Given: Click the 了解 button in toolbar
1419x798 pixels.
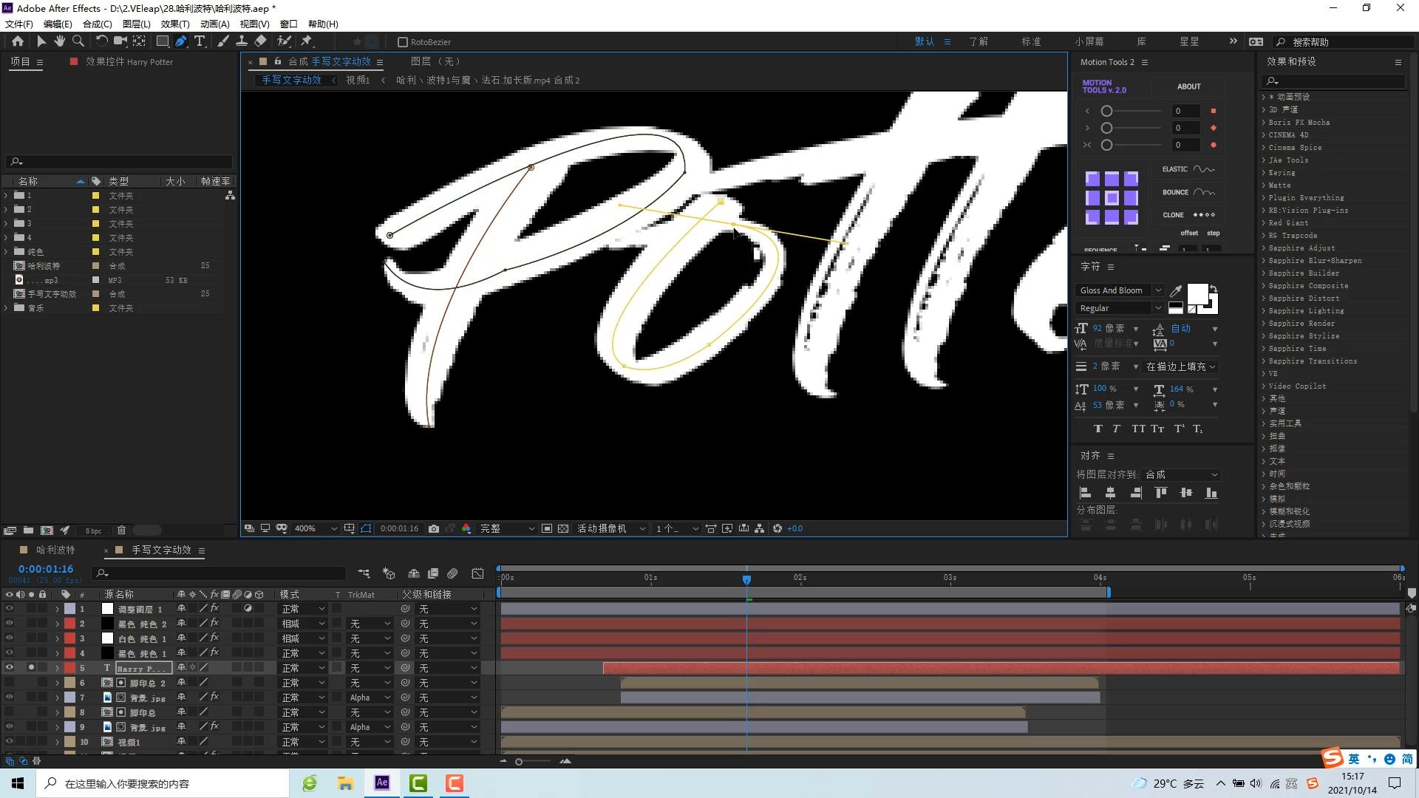Looking at the screenshot, I should pyautogui.click(x=979, y=41).
